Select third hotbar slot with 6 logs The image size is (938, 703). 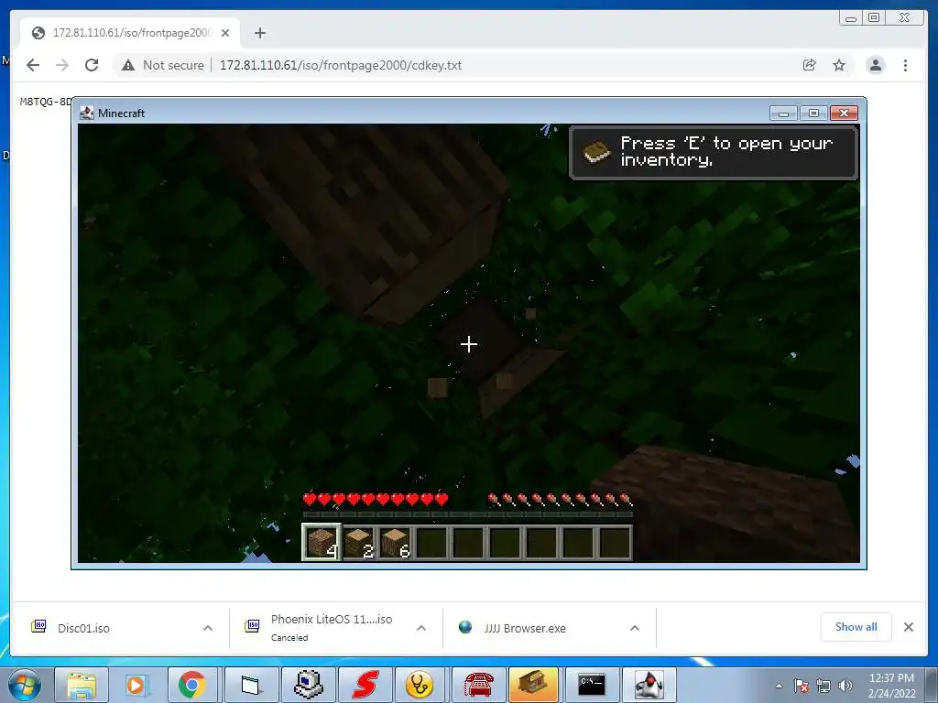(396, 543)
